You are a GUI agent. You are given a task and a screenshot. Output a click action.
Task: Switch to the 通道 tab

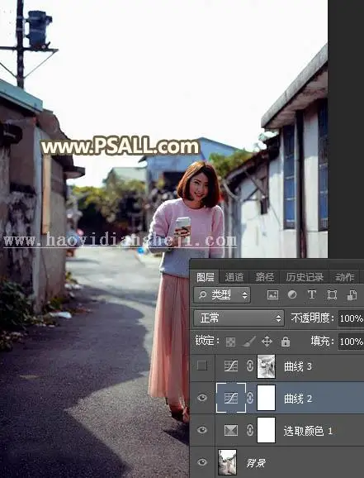(234, 277)
